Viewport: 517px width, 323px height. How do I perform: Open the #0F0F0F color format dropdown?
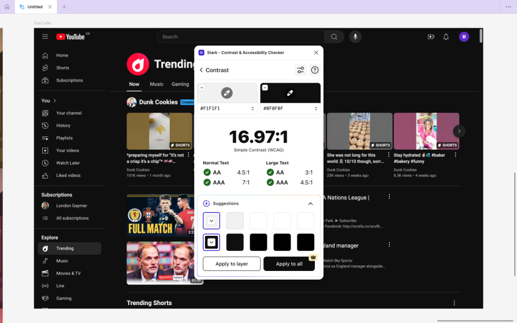click(x=315, y=108)
